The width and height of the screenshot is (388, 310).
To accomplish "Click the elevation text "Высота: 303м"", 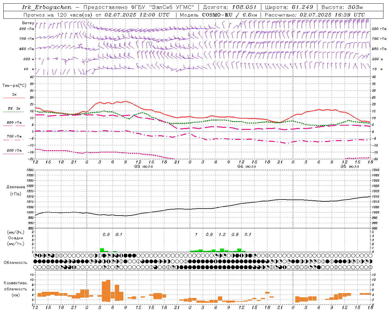I will point(342,7).
